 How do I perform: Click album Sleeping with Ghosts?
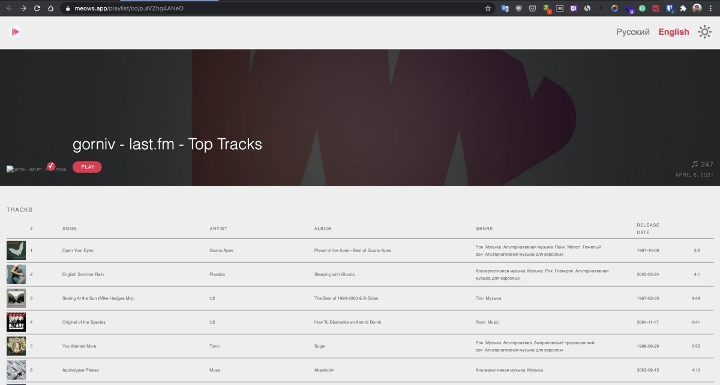pyautogui.click(x=334, y=274)
